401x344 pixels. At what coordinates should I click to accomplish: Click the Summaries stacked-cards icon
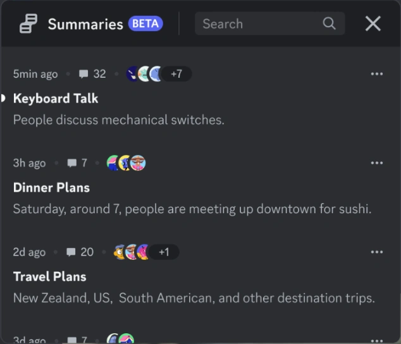28,24
